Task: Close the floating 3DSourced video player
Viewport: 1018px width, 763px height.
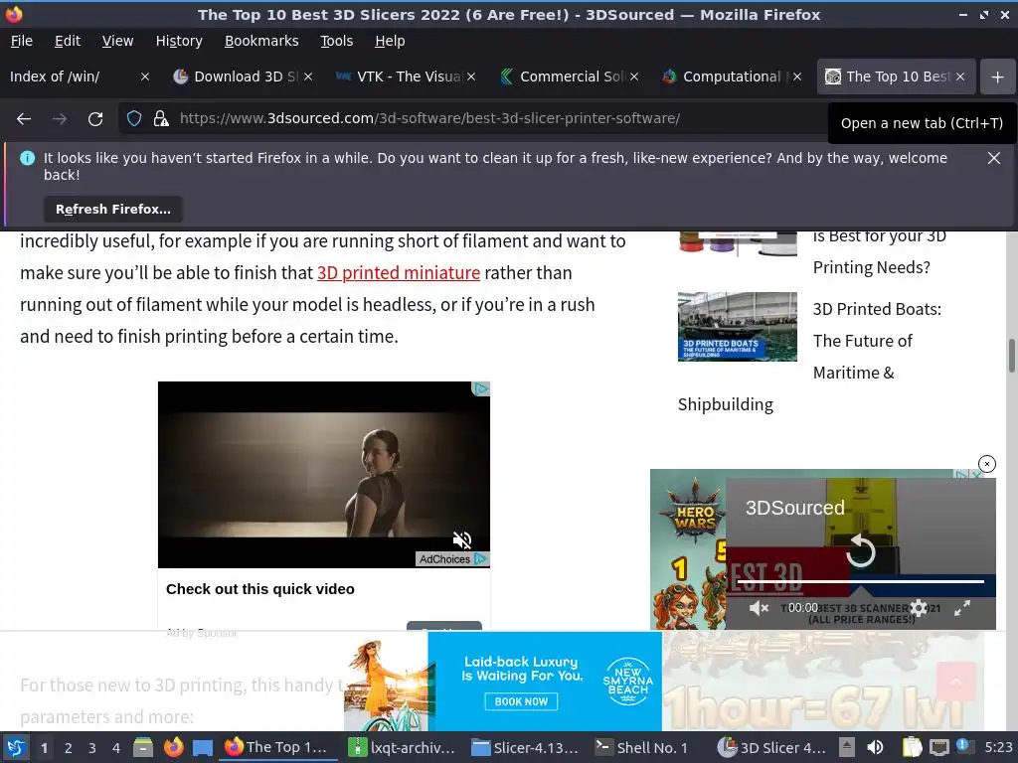Action: 987,464
